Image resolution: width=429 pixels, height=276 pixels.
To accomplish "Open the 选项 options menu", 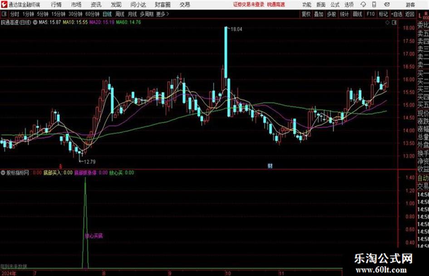I will pos(349,5).
